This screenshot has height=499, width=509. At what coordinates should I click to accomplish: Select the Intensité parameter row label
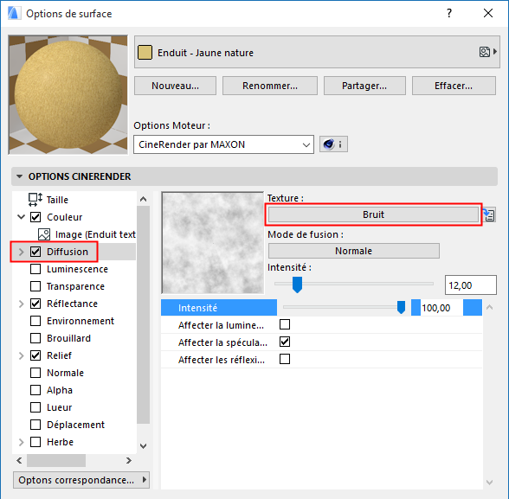coord(197,308)
